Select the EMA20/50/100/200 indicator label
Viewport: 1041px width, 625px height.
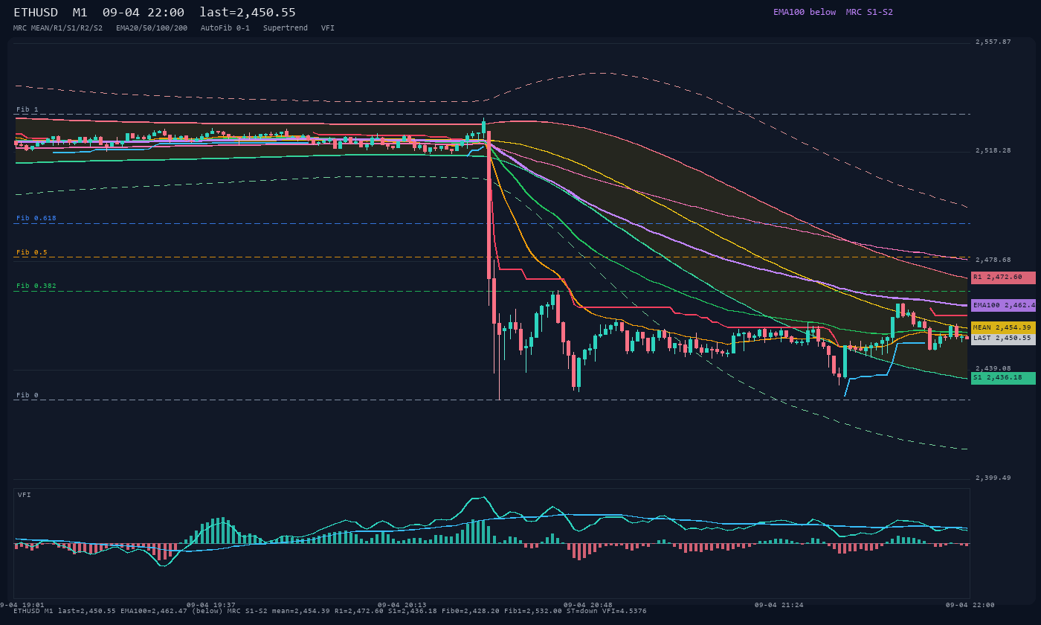tap(152, 28)
